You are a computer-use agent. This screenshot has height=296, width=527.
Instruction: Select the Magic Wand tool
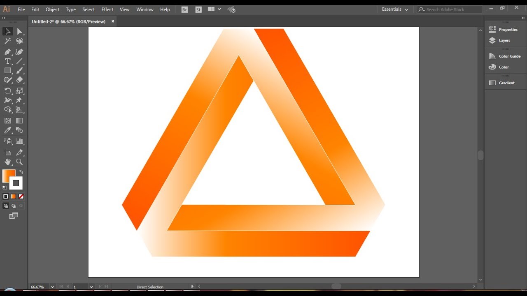point(7,41)
